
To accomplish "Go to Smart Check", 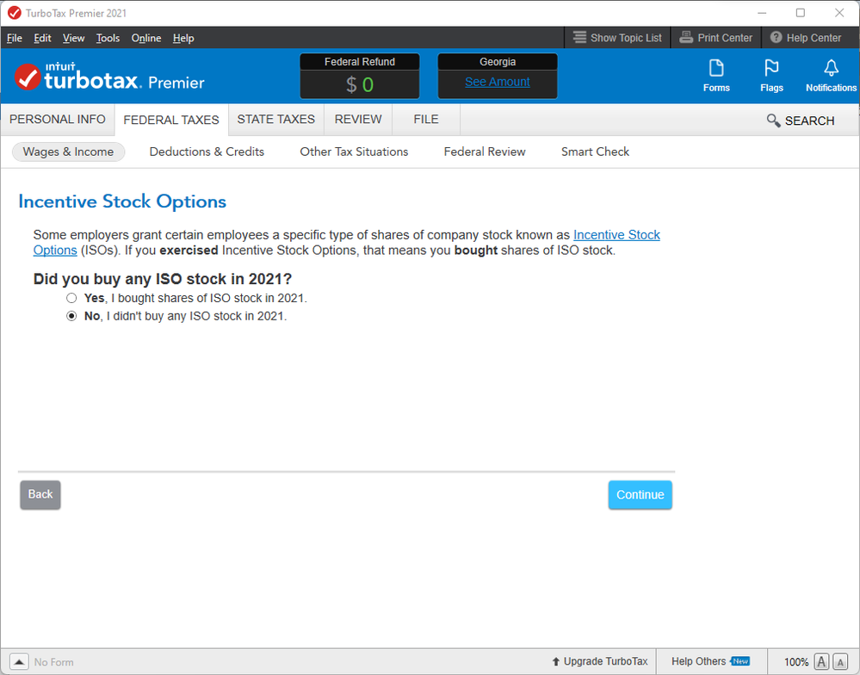I will pos(595,152).
